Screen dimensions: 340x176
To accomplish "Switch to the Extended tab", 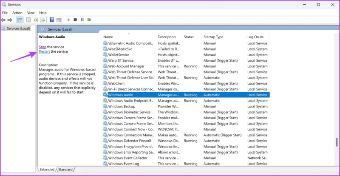I will click(x=47, y=170).
